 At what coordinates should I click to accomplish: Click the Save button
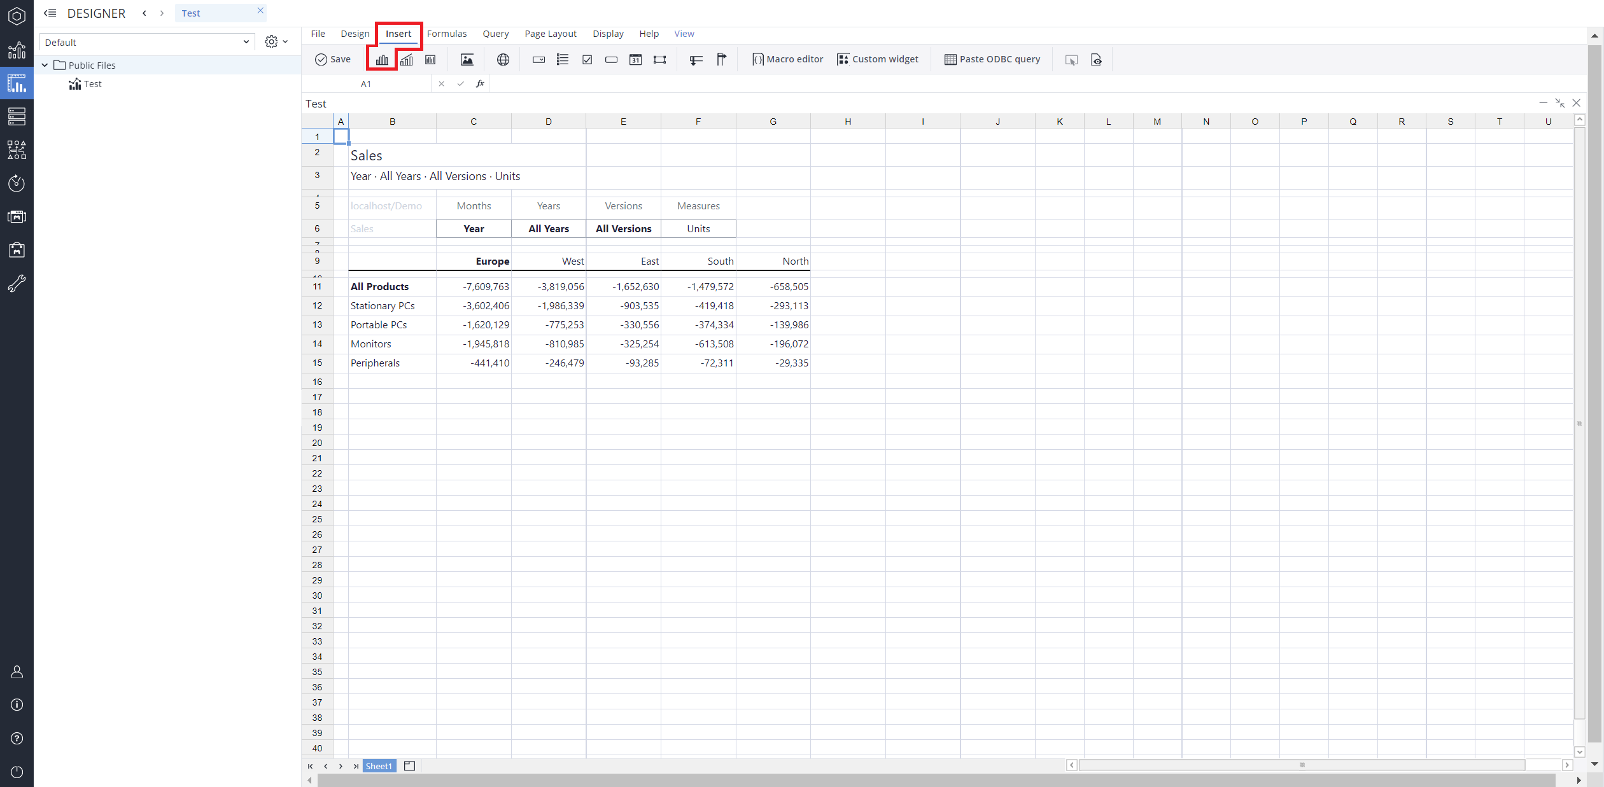point(332,59)
